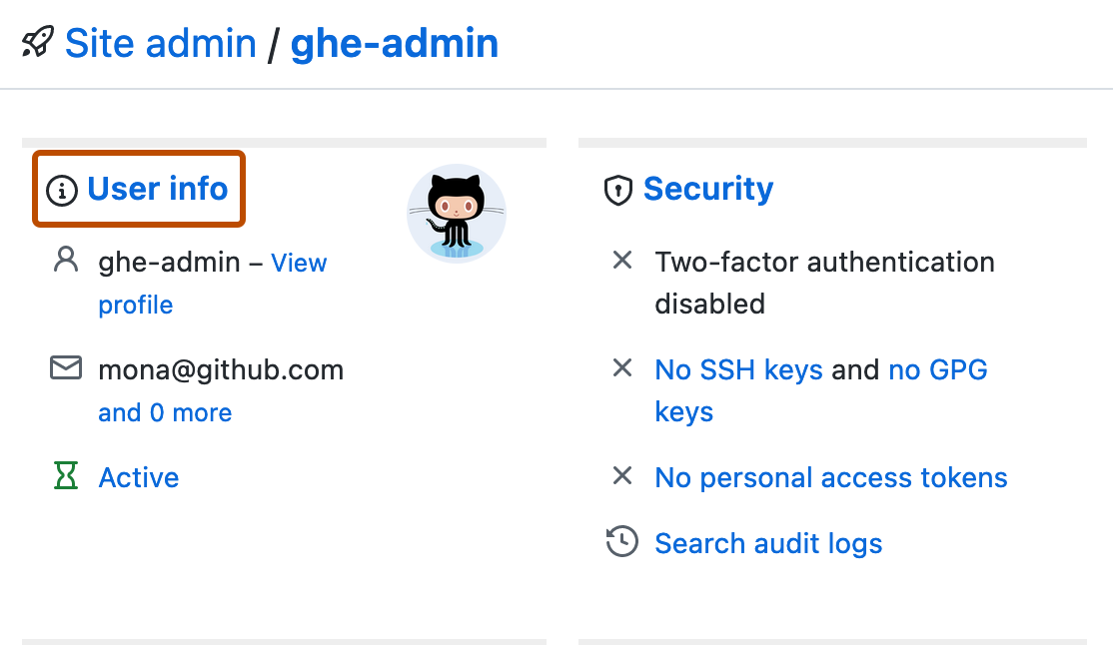Click the clock icon beside Search audit logs
The width and height of the screenshot is (1113, 645).
621,541
